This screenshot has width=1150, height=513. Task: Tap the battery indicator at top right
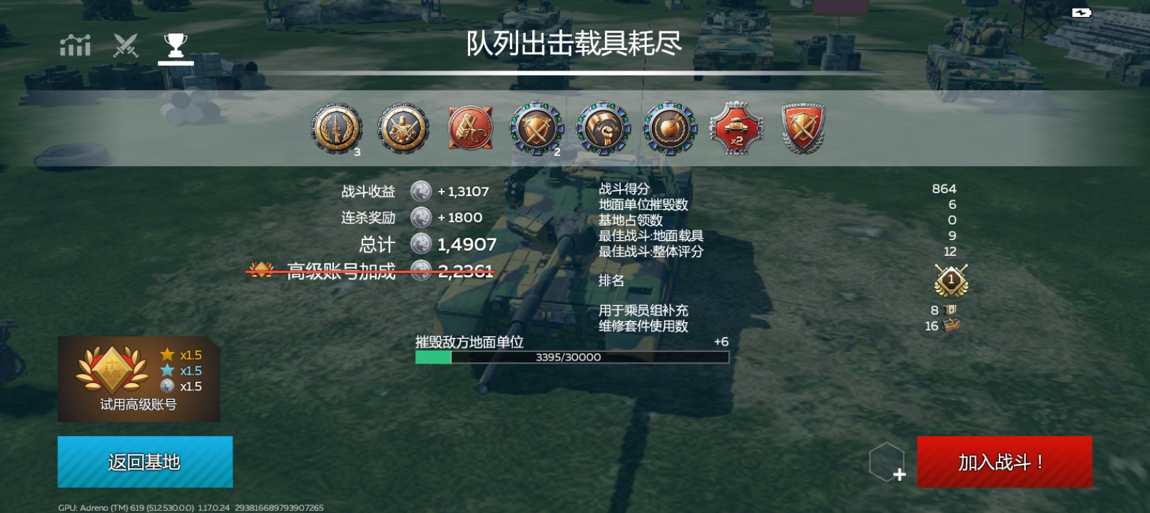coord(1082,13)
